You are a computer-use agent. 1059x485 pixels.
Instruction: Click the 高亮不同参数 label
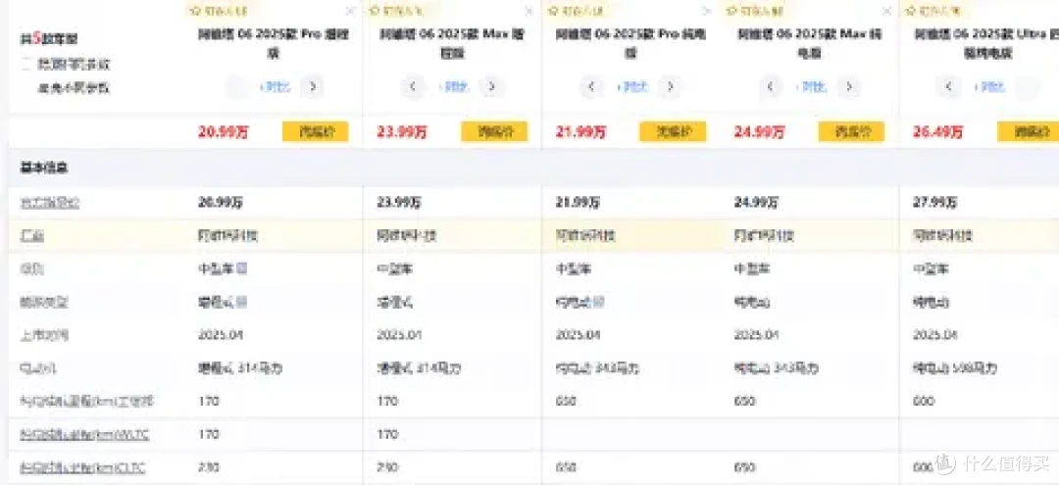[x=73, y=87]
